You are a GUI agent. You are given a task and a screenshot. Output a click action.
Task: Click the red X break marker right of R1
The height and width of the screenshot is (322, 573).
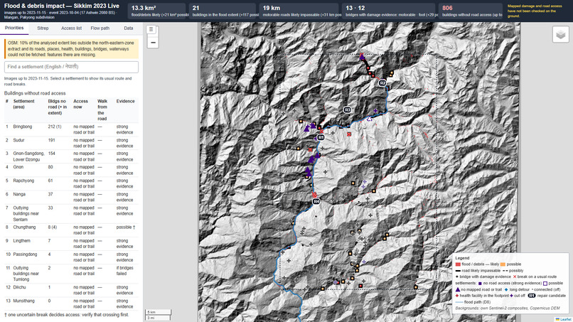(348, 134)
